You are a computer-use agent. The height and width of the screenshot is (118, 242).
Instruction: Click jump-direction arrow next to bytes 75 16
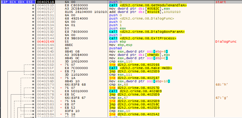coord(61,114)
